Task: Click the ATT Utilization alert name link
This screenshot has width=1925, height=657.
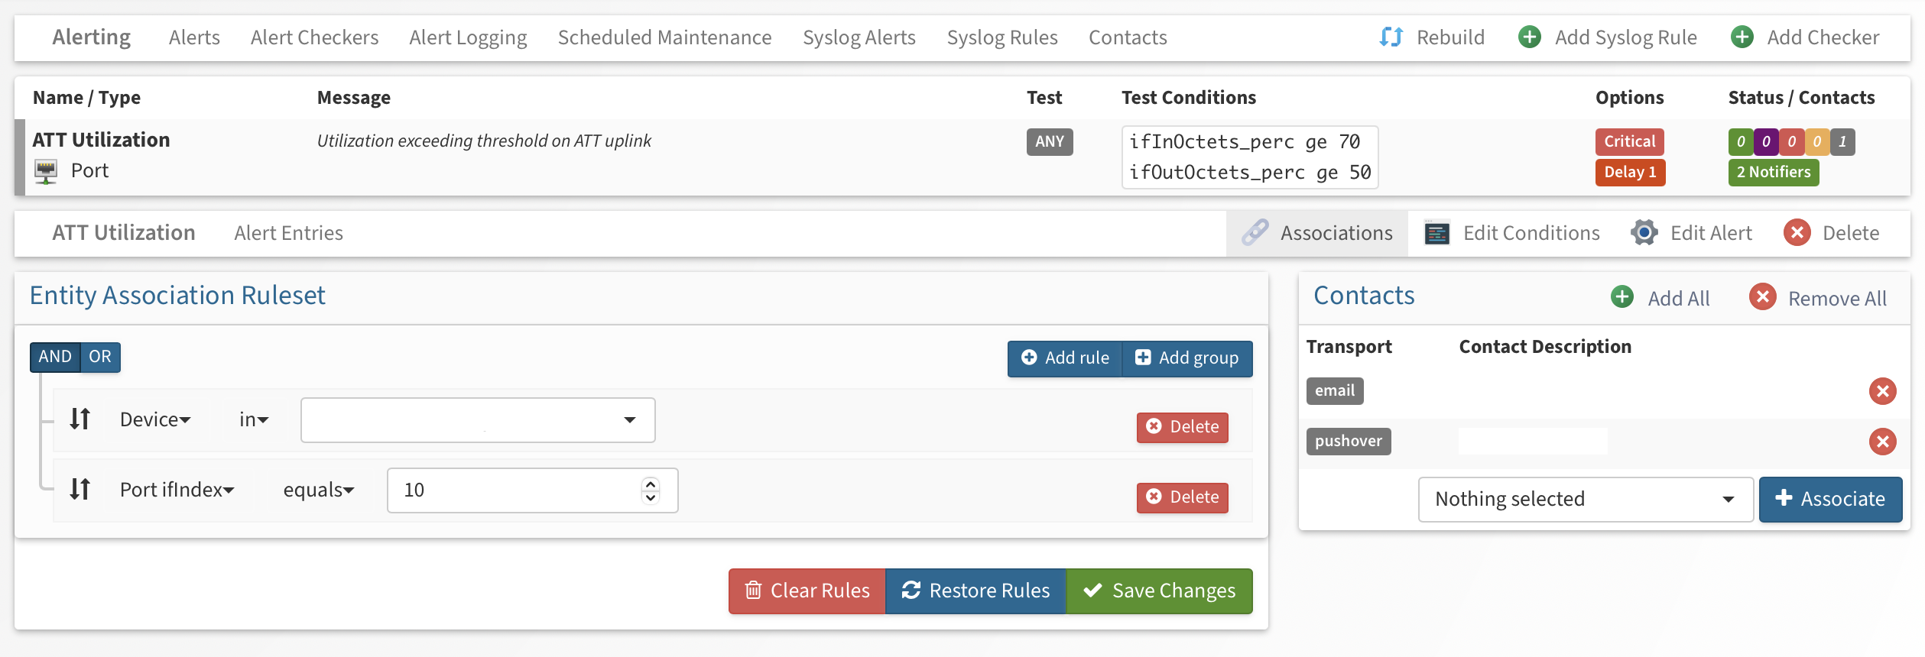Action: pos(101,140)
